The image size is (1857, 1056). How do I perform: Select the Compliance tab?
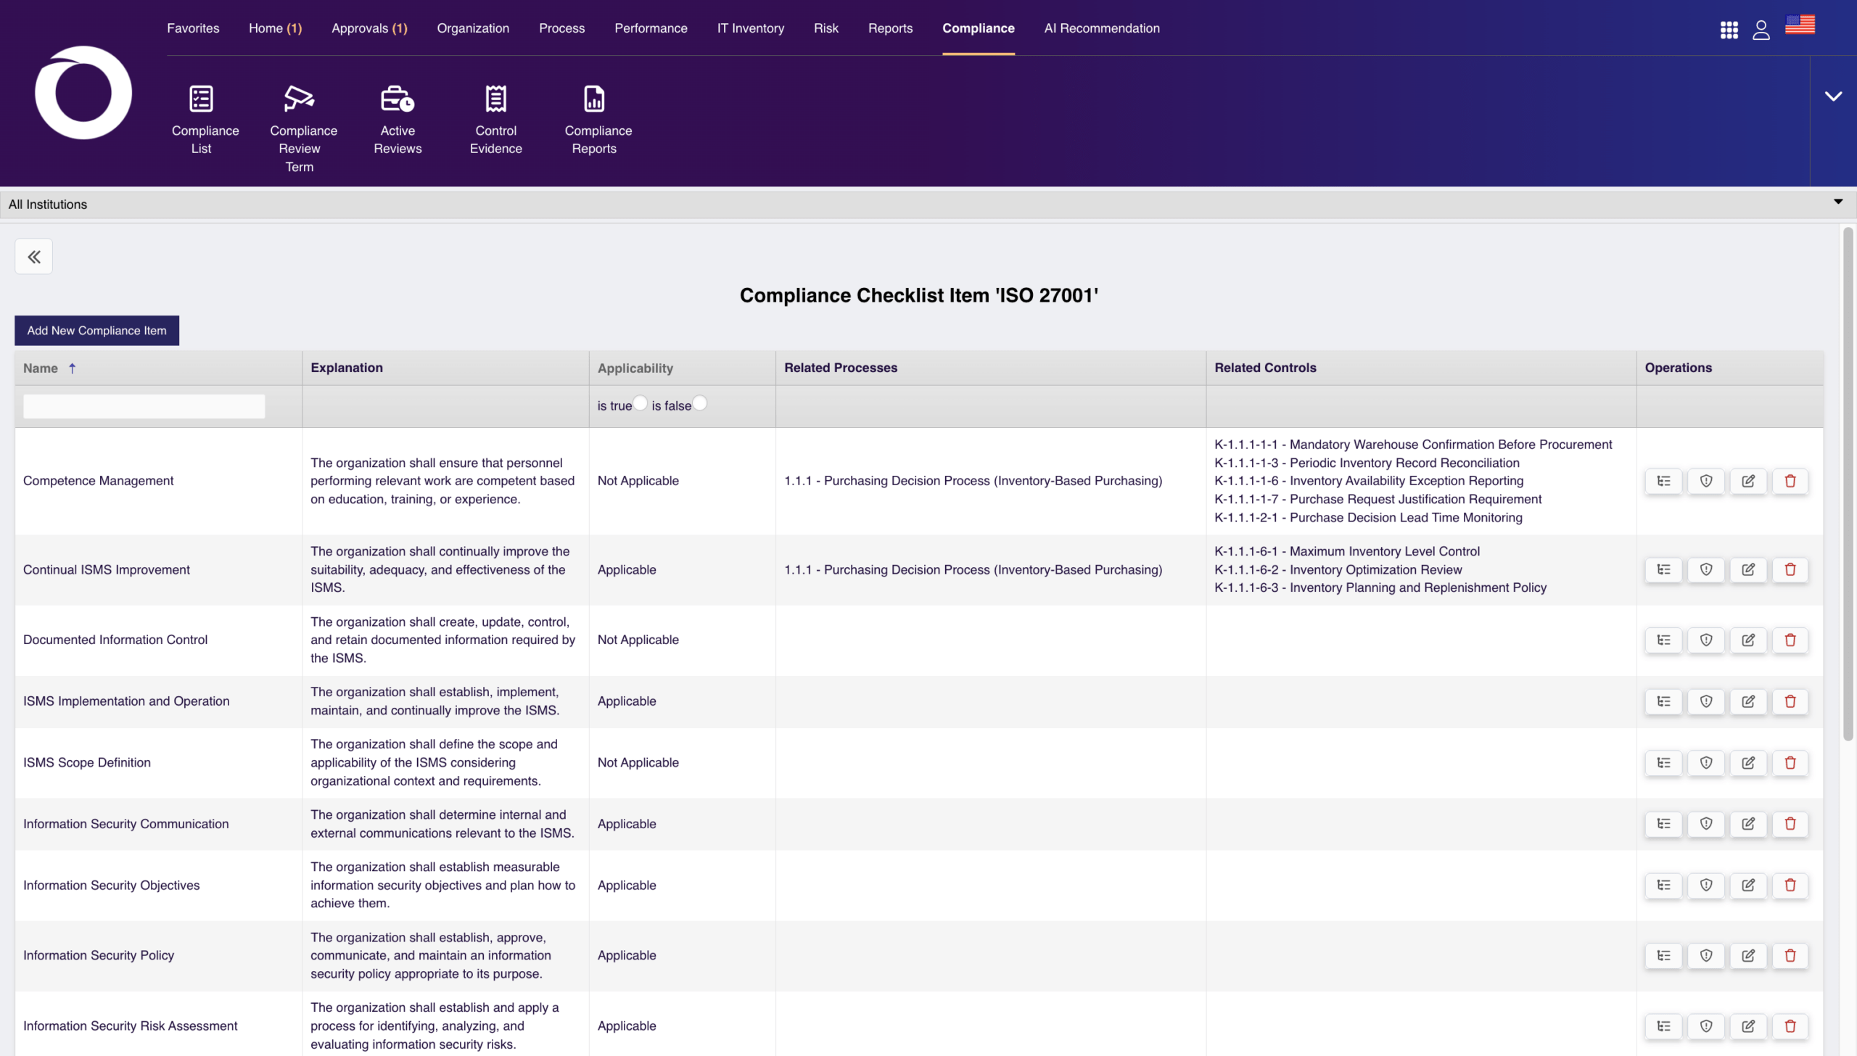(979, 28)
